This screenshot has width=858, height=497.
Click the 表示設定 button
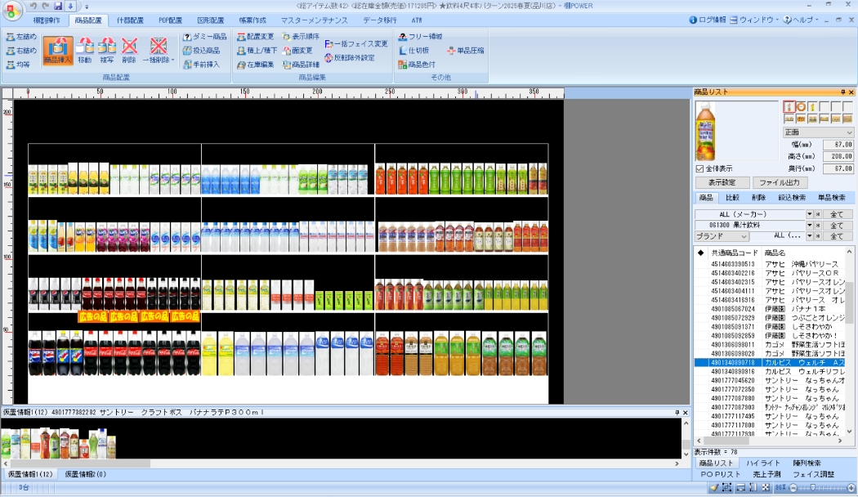point(722,183)
